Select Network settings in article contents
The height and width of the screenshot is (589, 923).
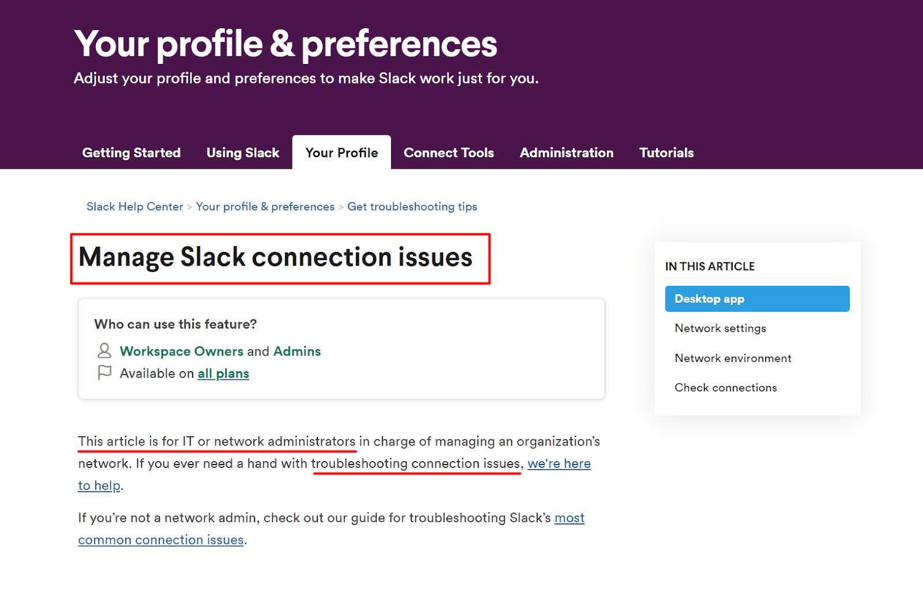(721, 329)
